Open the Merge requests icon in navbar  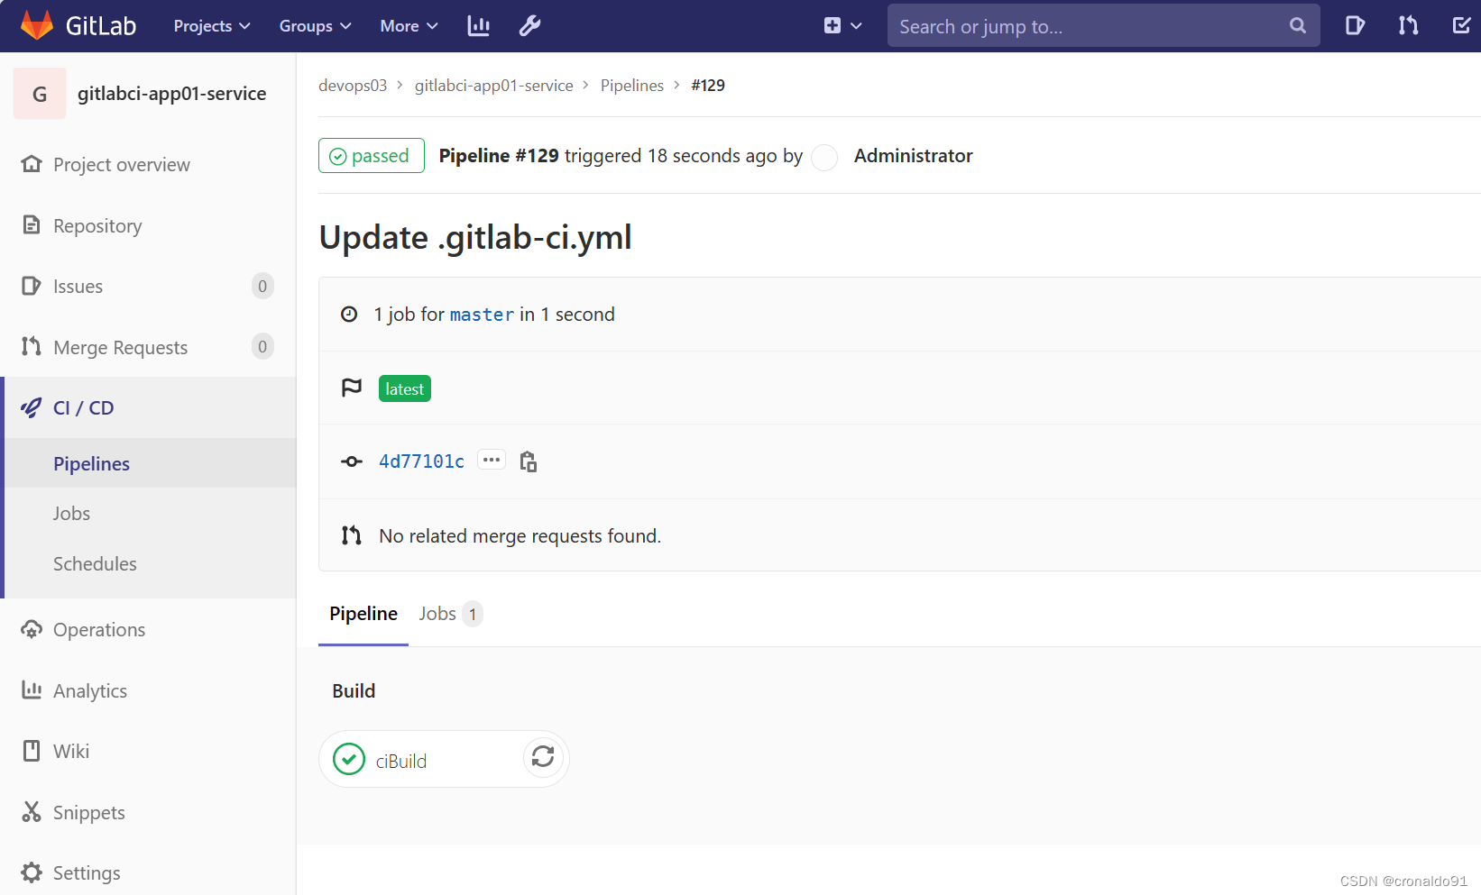pyautogui.click(x=1408, y=25)
